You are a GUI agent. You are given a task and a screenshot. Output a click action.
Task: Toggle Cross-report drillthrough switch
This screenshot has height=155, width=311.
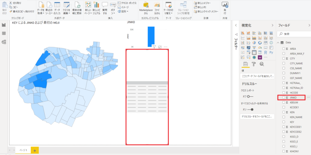click(250, 96)
